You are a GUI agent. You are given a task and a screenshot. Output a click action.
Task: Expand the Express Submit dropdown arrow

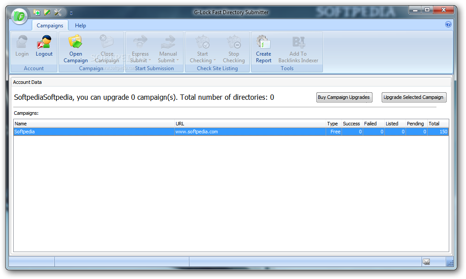point(150,60)
